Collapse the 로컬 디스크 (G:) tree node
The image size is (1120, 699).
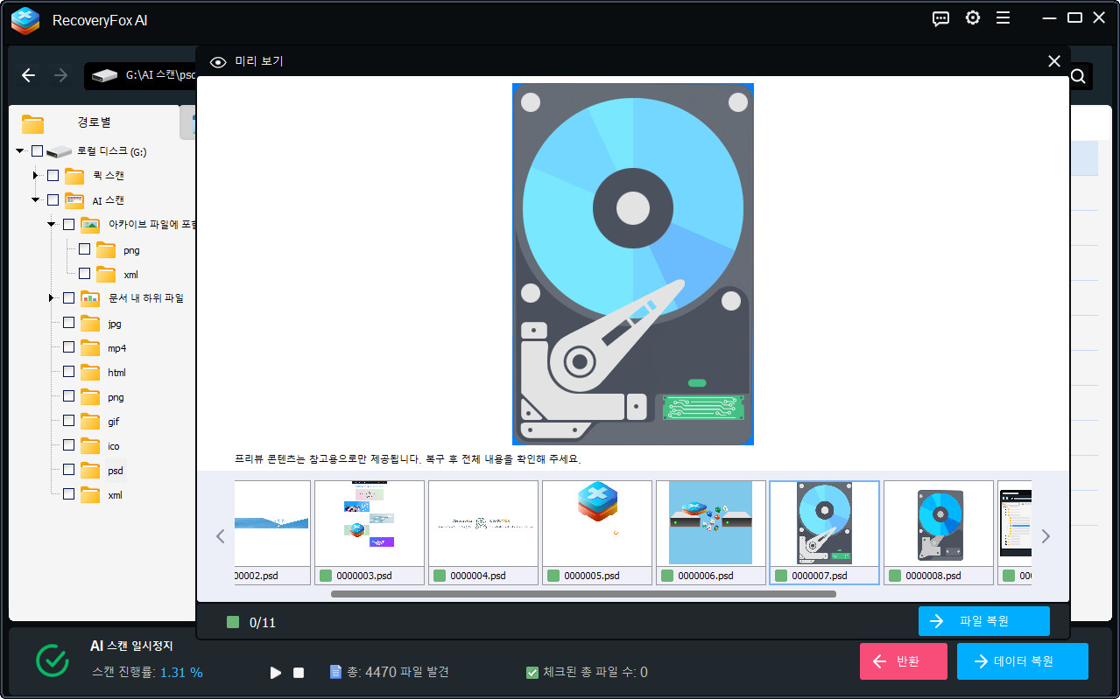point(20,151)
